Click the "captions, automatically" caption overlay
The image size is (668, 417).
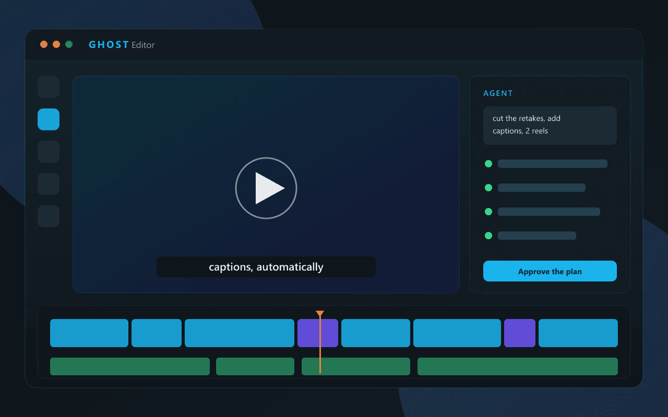tap(266, 267)
